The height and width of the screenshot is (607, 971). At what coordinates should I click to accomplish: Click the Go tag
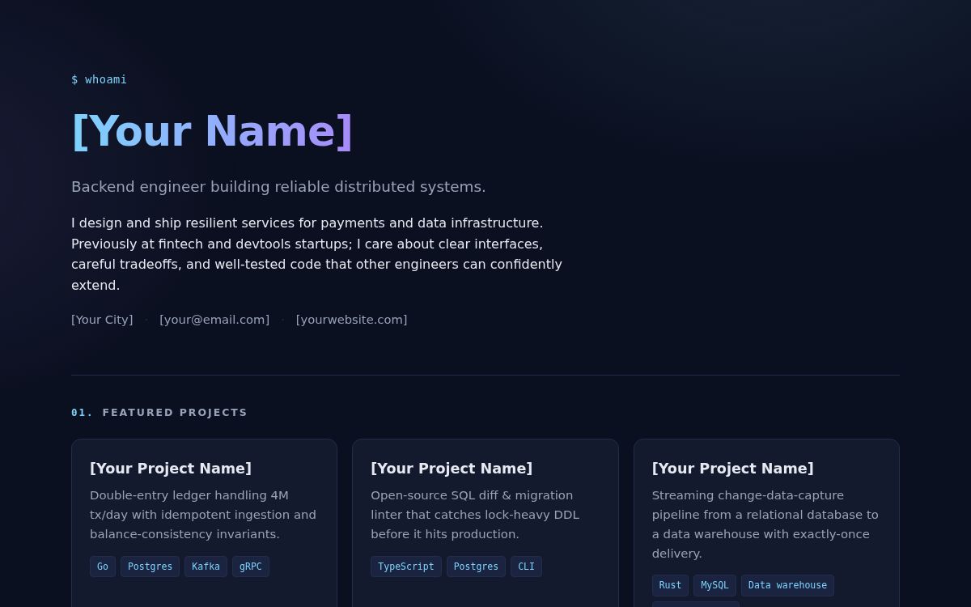(x=103, y=567)
